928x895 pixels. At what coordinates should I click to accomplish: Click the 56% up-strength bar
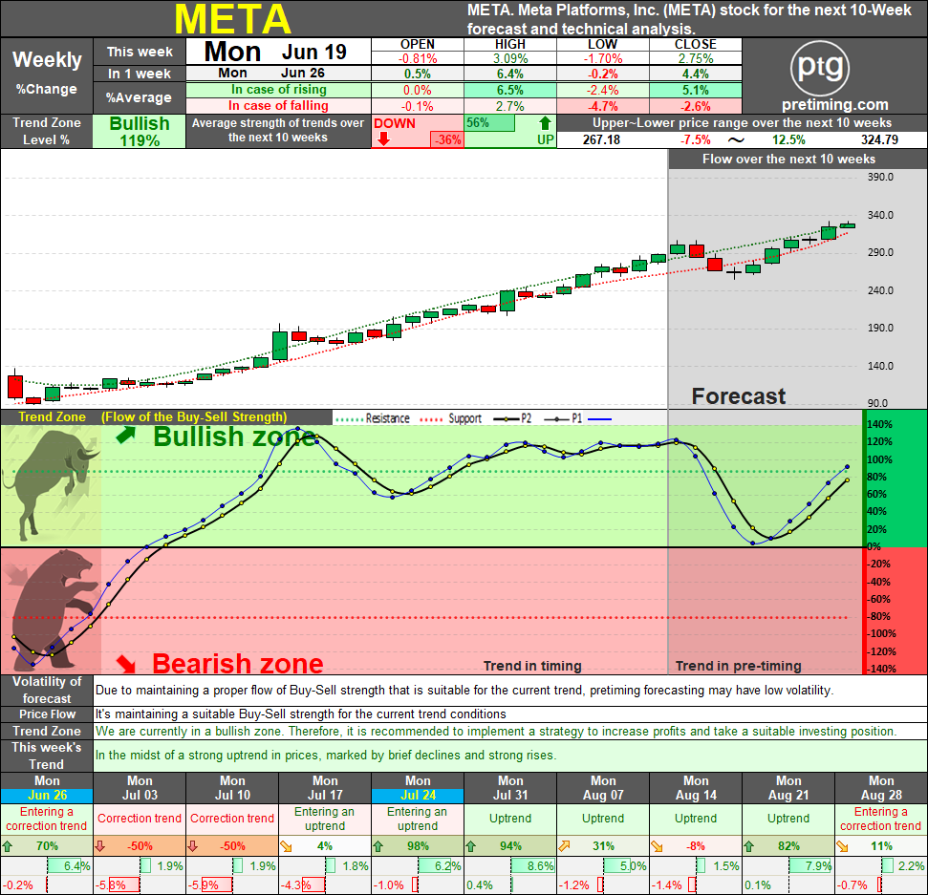489,123
